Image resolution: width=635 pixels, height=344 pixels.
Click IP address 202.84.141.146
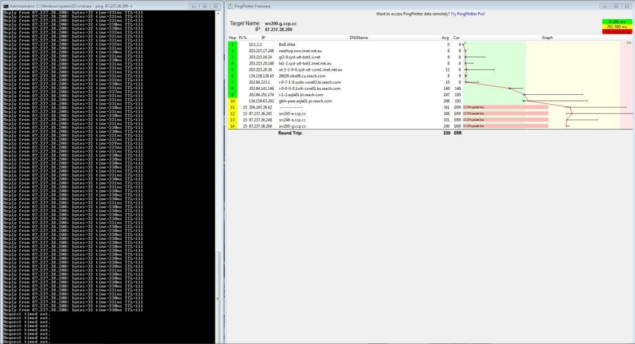[x=261, y=89]
